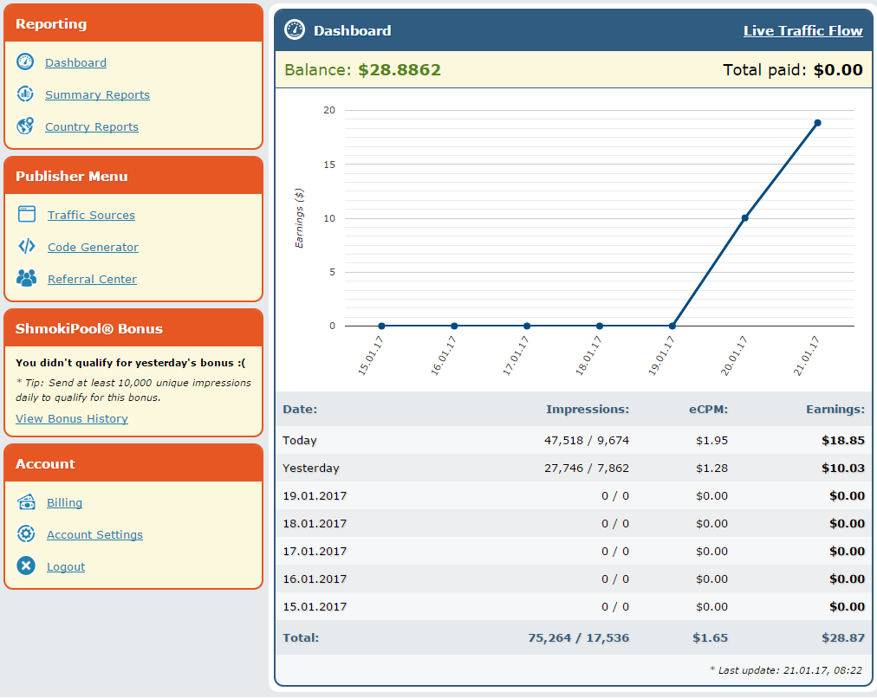Select the 17.01.17 data point on chart
The width and height of the screenshot is (877, 698).
527,326
